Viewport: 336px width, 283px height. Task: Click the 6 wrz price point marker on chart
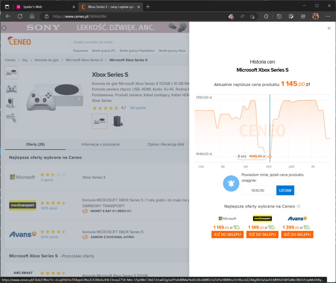tap(270, 156)
